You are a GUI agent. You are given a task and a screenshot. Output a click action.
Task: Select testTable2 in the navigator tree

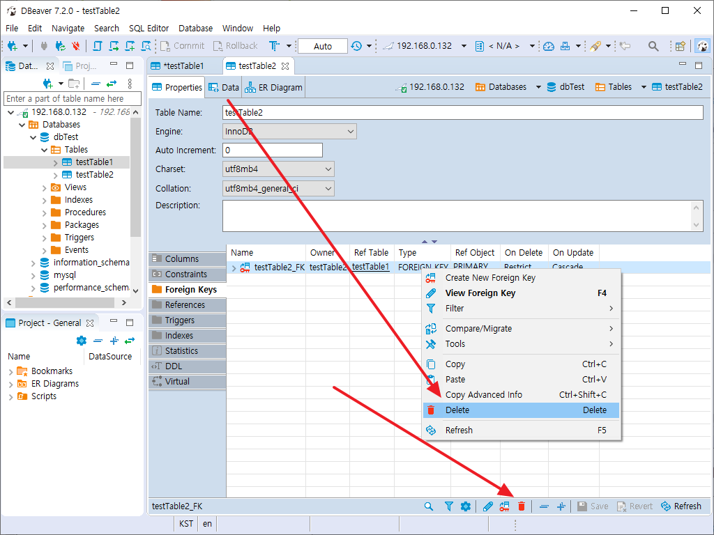coord(94,175)
